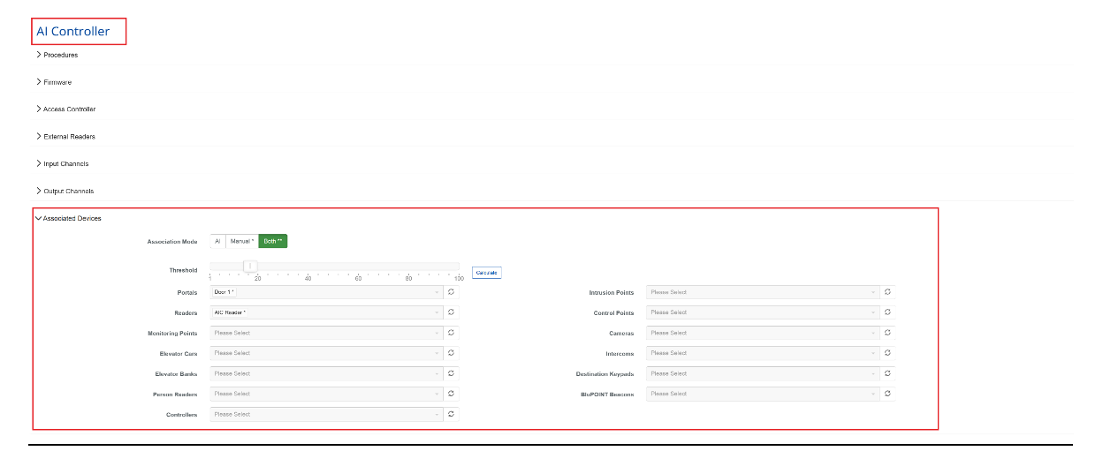Click the Controllers select field
The height and width of the screenshot is (466, 1103).
point(325,414)
